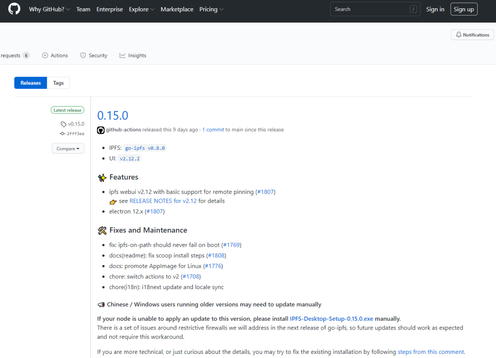The width and height of the screenshot is (496, 358).
Task: Click the slash shortcut key icon in search
Action: coord(413,9)
